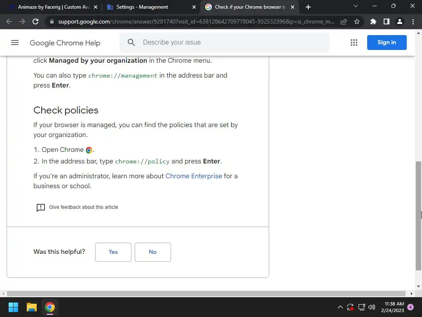Viewport: 422px width, 317px height.
Task: Open a new browser tab
Action: pos(308,7)
